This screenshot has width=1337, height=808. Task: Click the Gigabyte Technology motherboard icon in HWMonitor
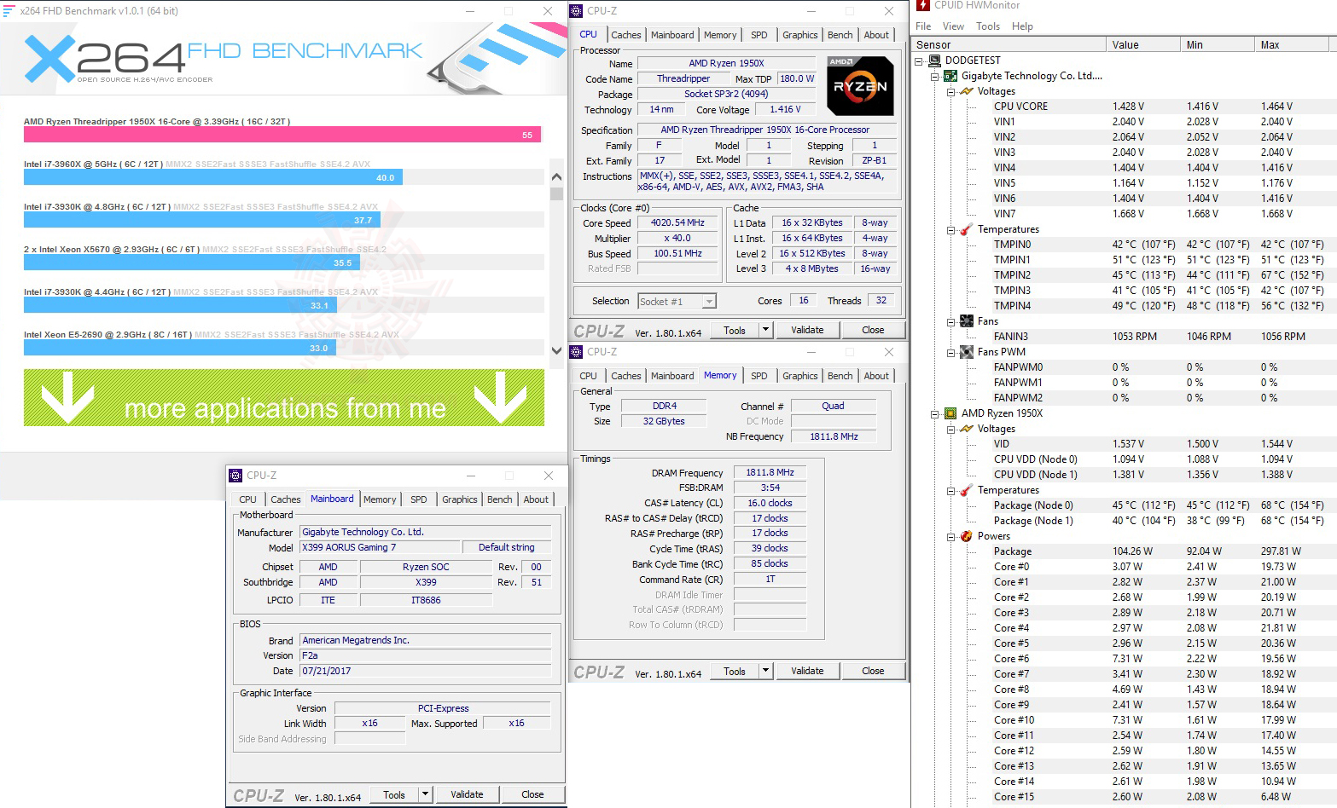tap(950, 76)
